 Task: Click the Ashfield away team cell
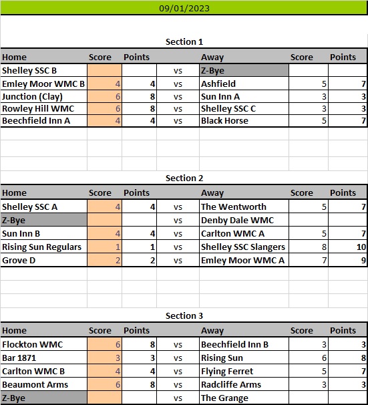point(244,84)
